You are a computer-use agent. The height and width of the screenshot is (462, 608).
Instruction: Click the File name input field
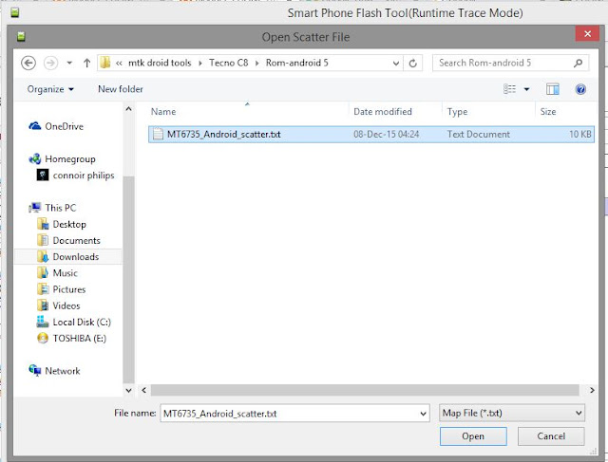(289, 414)
